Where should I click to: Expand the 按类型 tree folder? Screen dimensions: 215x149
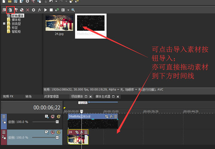click(4, 24)
